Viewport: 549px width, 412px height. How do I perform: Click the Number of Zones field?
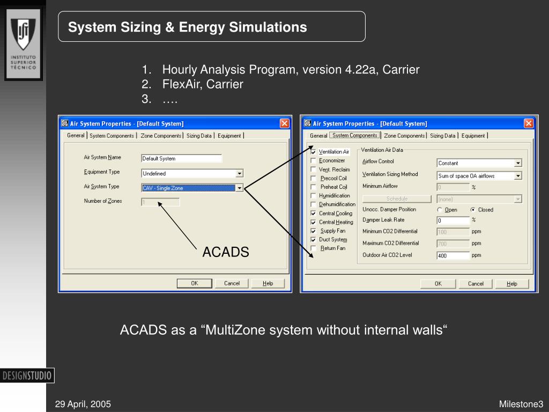click(160, 202)
